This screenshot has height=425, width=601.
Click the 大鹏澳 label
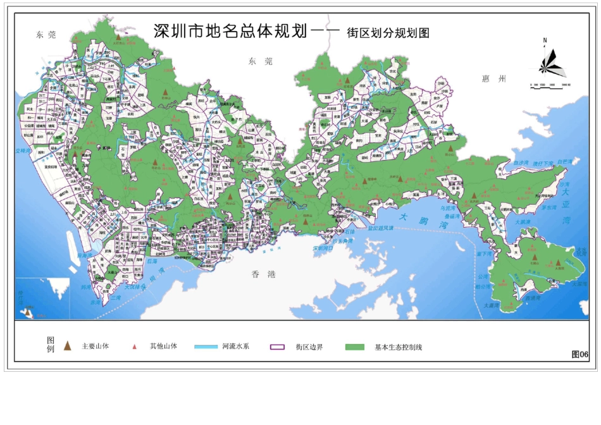coord(523,222)
